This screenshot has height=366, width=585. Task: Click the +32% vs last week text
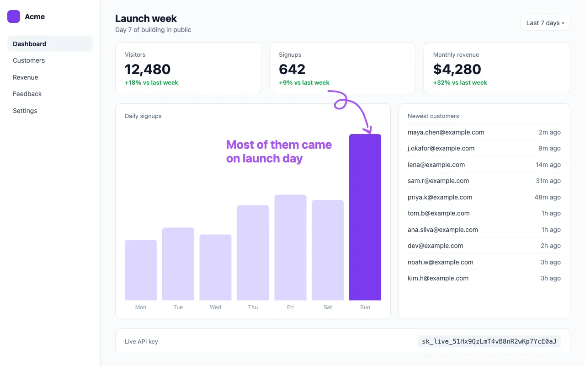pyautogui.click(x=460, y=83)
